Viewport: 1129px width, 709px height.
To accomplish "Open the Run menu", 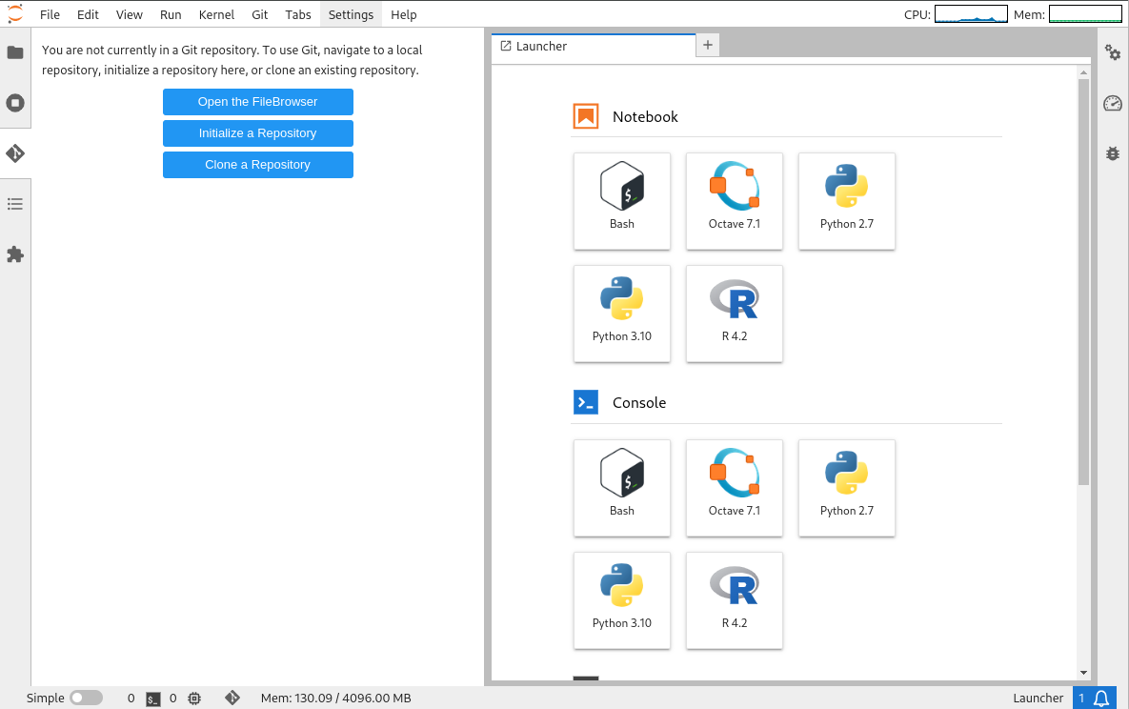I will tap(171, 14).
